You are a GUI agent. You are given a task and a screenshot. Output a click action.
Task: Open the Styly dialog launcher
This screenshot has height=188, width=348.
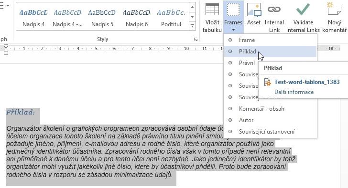pos(196,40)
